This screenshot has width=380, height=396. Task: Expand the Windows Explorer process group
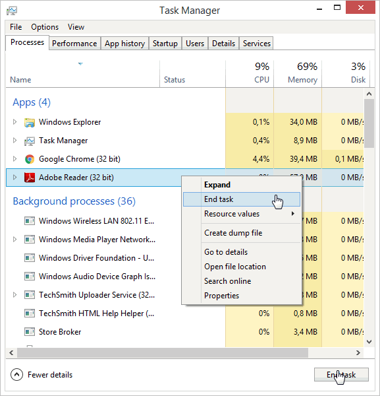coord(15,122)
